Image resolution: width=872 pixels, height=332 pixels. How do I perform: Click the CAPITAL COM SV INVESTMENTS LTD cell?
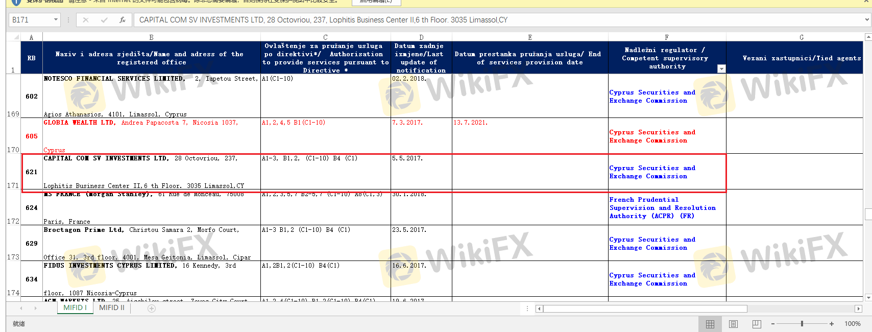point(152,172)
